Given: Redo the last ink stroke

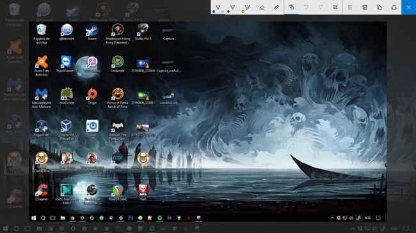Looking at the screenshot, I should 321,7.
